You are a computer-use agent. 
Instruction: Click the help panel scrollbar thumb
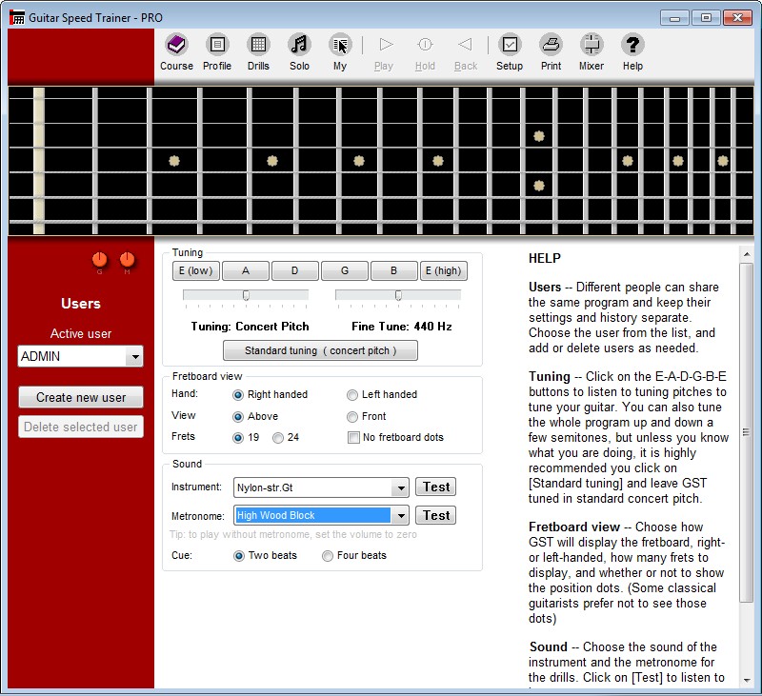[746, 432]
